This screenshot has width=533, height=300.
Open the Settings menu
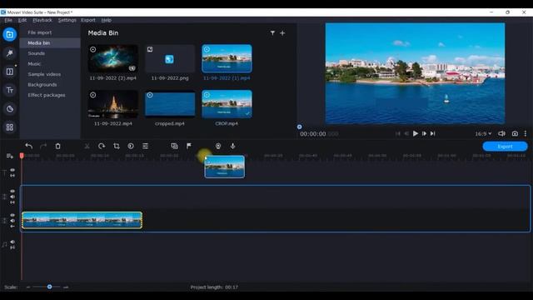[67, 20]
